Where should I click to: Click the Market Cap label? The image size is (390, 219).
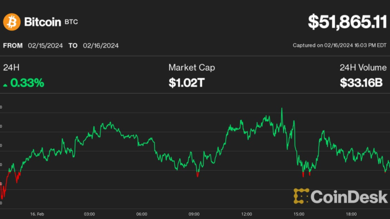(x=192, y=68)
